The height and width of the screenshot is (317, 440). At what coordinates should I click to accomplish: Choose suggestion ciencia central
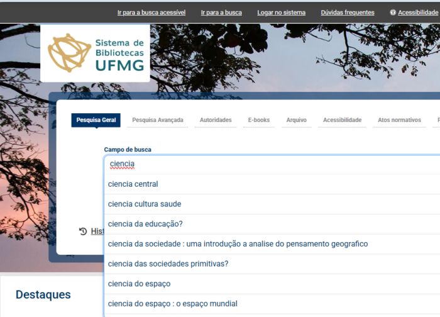pyautogui.click(x=133, y=184)
